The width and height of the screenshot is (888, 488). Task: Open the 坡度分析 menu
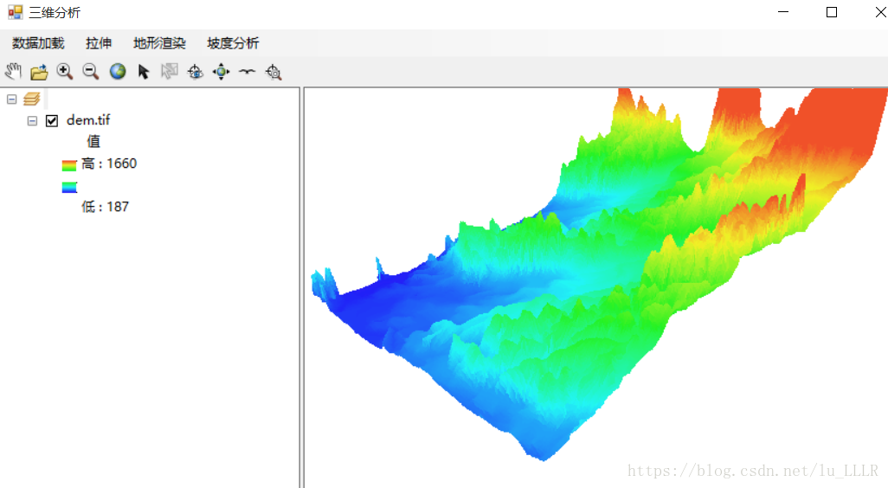tap(233, 43)
